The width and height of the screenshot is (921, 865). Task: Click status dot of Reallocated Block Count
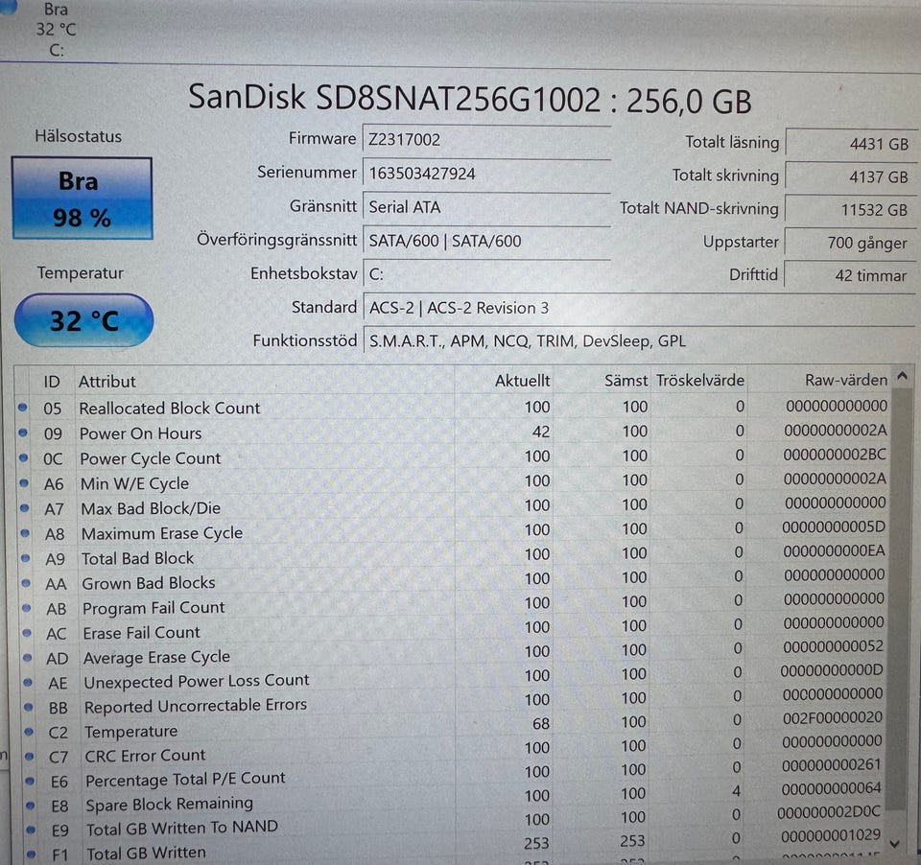click(x=22, y=407)
